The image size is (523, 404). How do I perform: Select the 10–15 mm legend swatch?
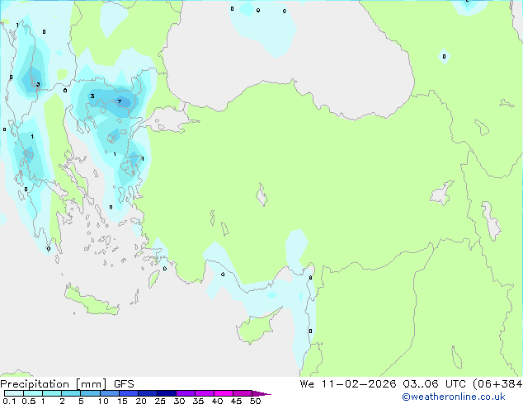pos(109,393)
